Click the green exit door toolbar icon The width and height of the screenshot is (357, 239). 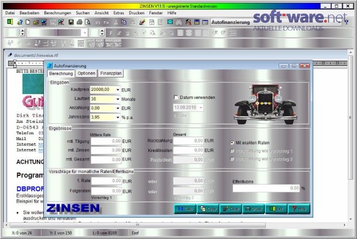point(10,22)
